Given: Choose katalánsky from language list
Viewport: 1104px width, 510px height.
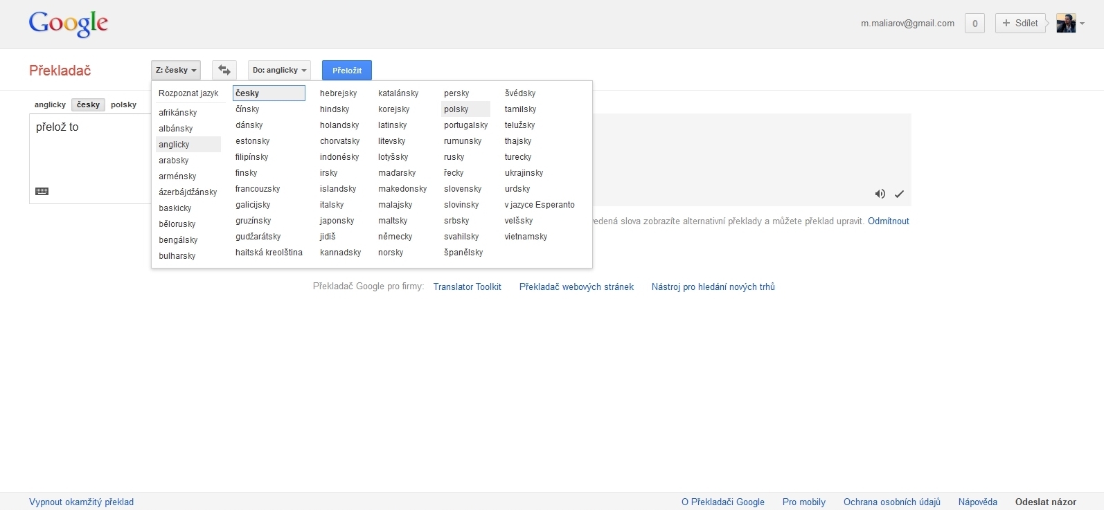Looking at the screenshot, I should [398, 93].
